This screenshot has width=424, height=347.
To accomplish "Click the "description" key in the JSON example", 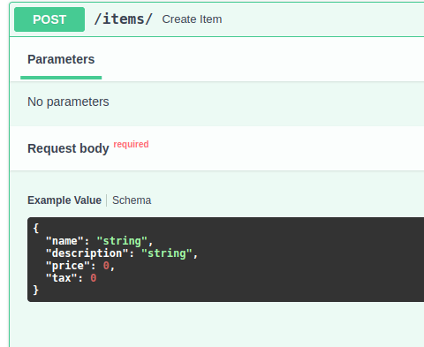I will pyautogui.click(x=87, y=253).
